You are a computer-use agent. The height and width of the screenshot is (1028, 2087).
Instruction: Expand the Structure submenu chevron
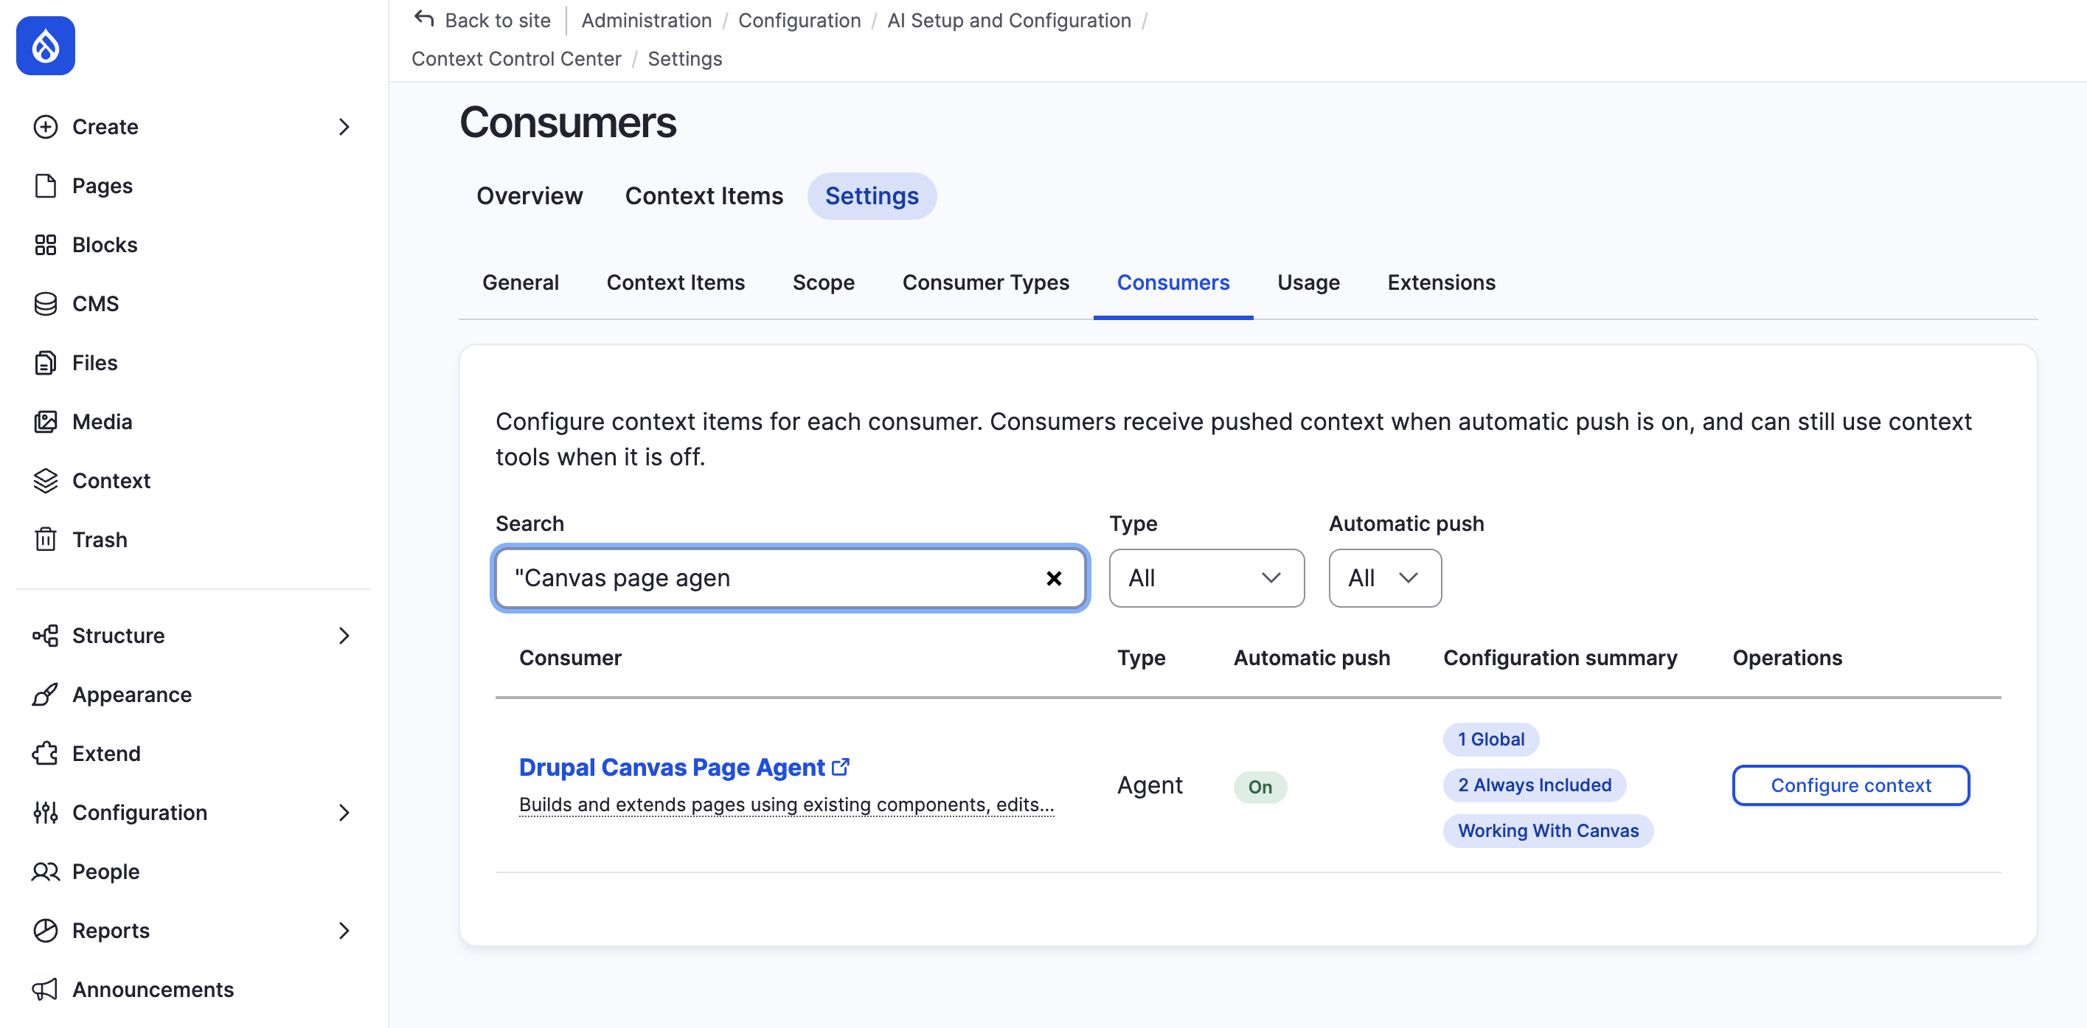[x=344, y=636]
